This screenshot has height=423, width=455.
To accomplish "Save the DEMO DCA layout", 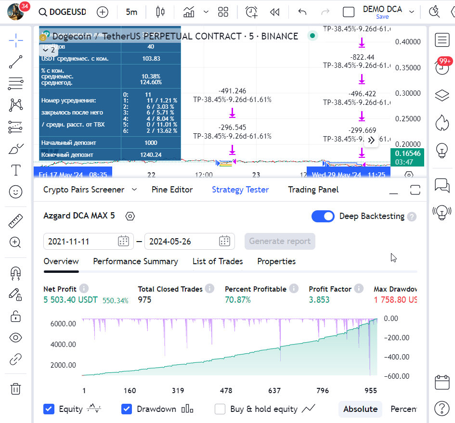I will coord(382,17).
